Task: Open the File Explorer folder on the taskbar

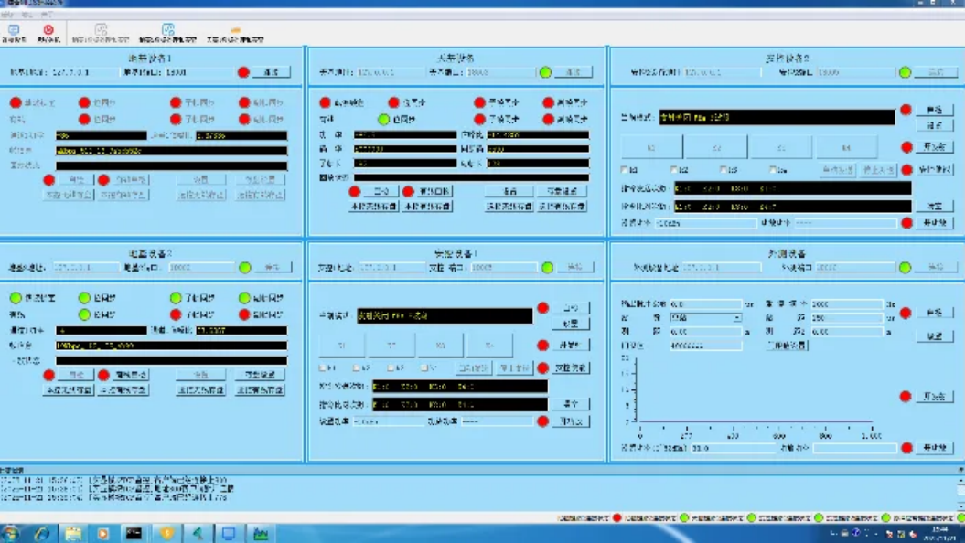Action: point(73,533)
